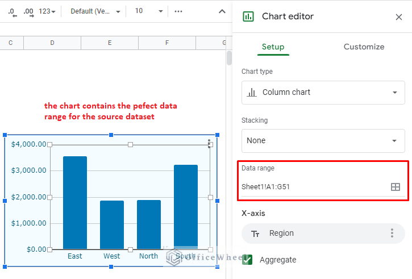Open the chart's three-dot menu
412x279 pixels.
[209, 143]
